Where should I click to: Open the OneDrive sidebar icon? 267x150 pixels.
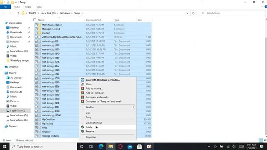point(6,67)
